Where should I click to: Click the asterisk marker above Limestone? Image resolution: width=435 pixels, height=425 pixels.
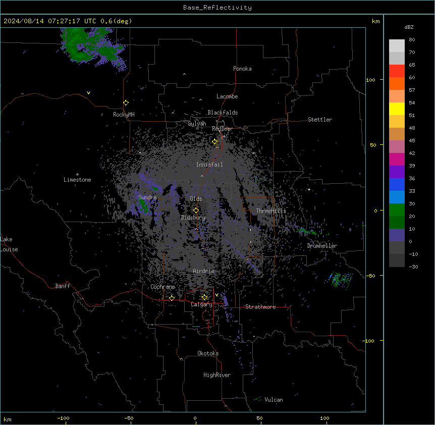pyautogui.click(x=77, y=175)
